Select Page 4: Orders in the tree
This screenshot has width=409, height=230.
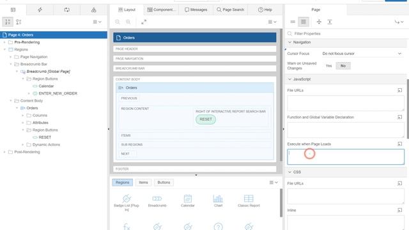coord(54,35)
